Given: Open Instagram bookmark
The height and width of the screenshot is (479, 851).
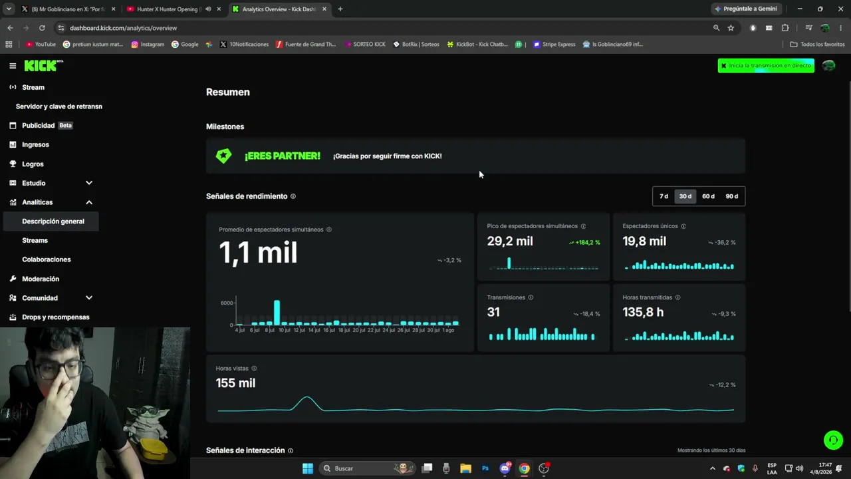Looking at the screenshot, I should pos(148,45).
